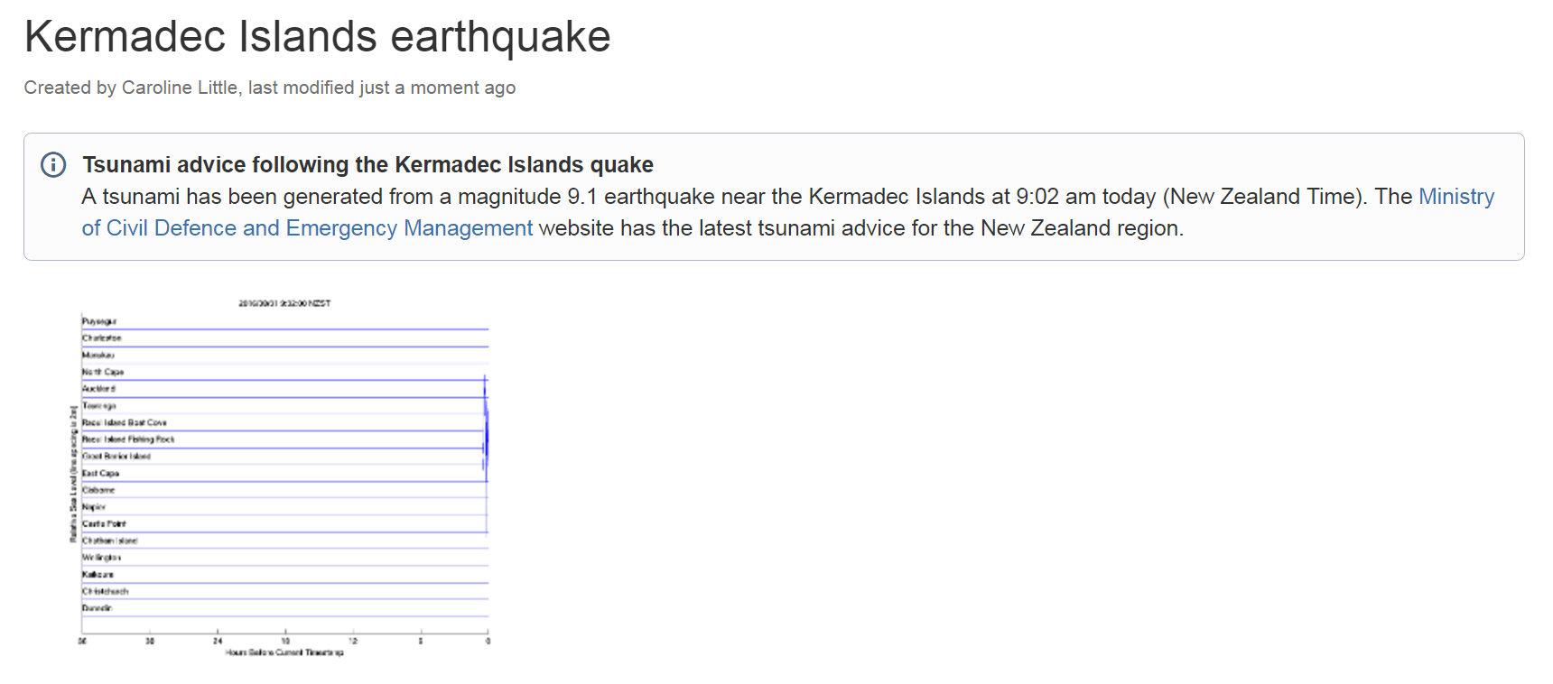Click the Hours Before Current Timestamp axis label
The image size is (1553, 684).
[x=284, y=652]
